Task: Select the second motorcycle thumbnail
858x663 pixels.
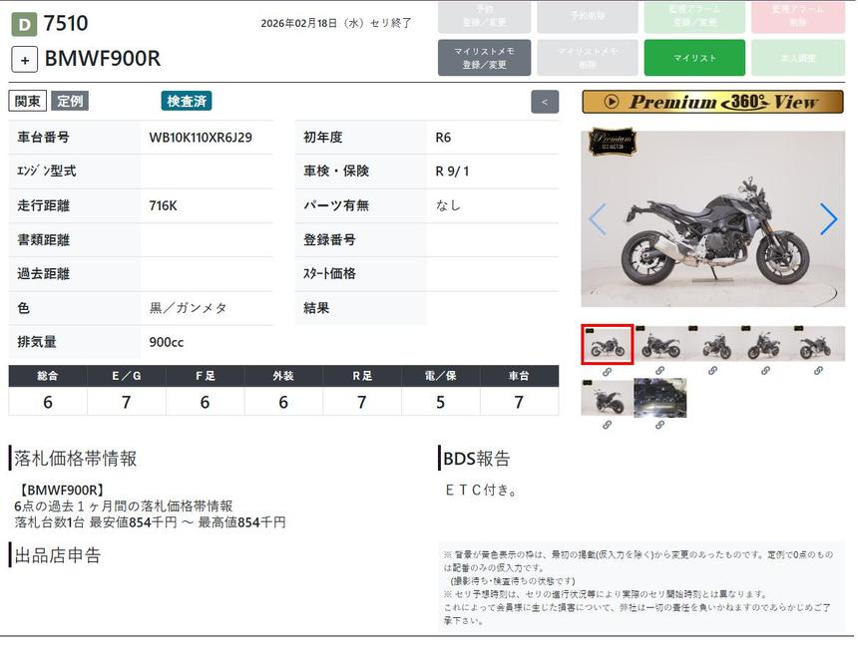Action: tap(660, 344)
